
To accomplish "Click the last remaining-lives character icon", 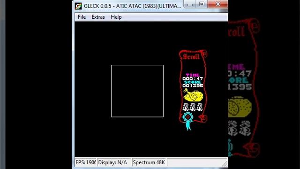I will coord(200,108).
